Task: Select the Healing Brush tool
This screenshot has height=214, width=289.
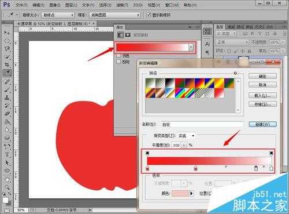Action: [x=7, y=81]
